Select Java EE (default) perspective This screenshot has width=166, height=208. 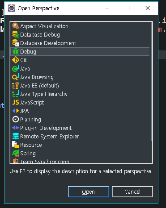[x=39, y=86]
